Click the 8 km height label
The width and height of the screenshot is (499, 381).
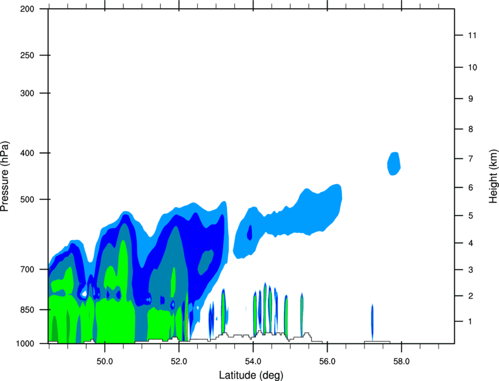tap(471, 130)
